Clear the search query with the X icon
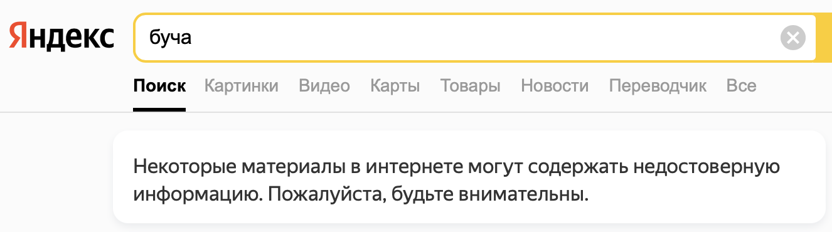Image resolution: width=832 pixels, height=232 pixels. click(793, 38)
